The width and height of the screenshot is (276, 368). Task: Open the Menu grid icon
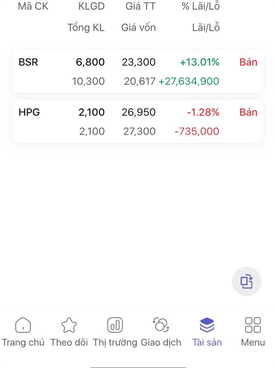pyautogui.click(x=253, y=325)
